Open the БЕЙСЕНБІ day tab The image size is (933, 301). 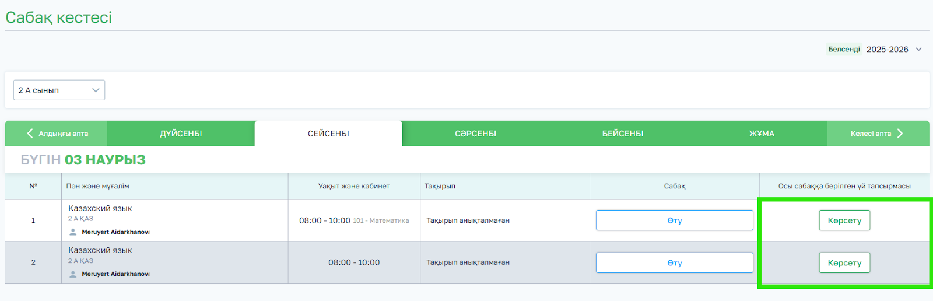(x=623, y=134)
